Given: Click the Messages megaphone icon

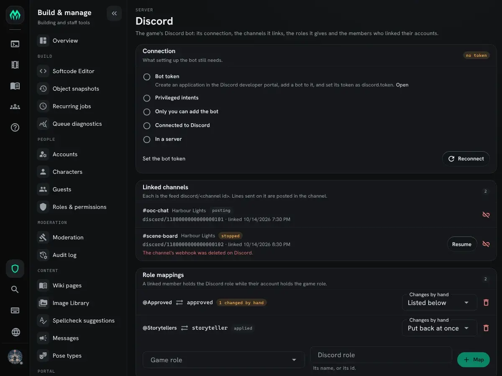Looking at the screenshot, I should [43, 338].
